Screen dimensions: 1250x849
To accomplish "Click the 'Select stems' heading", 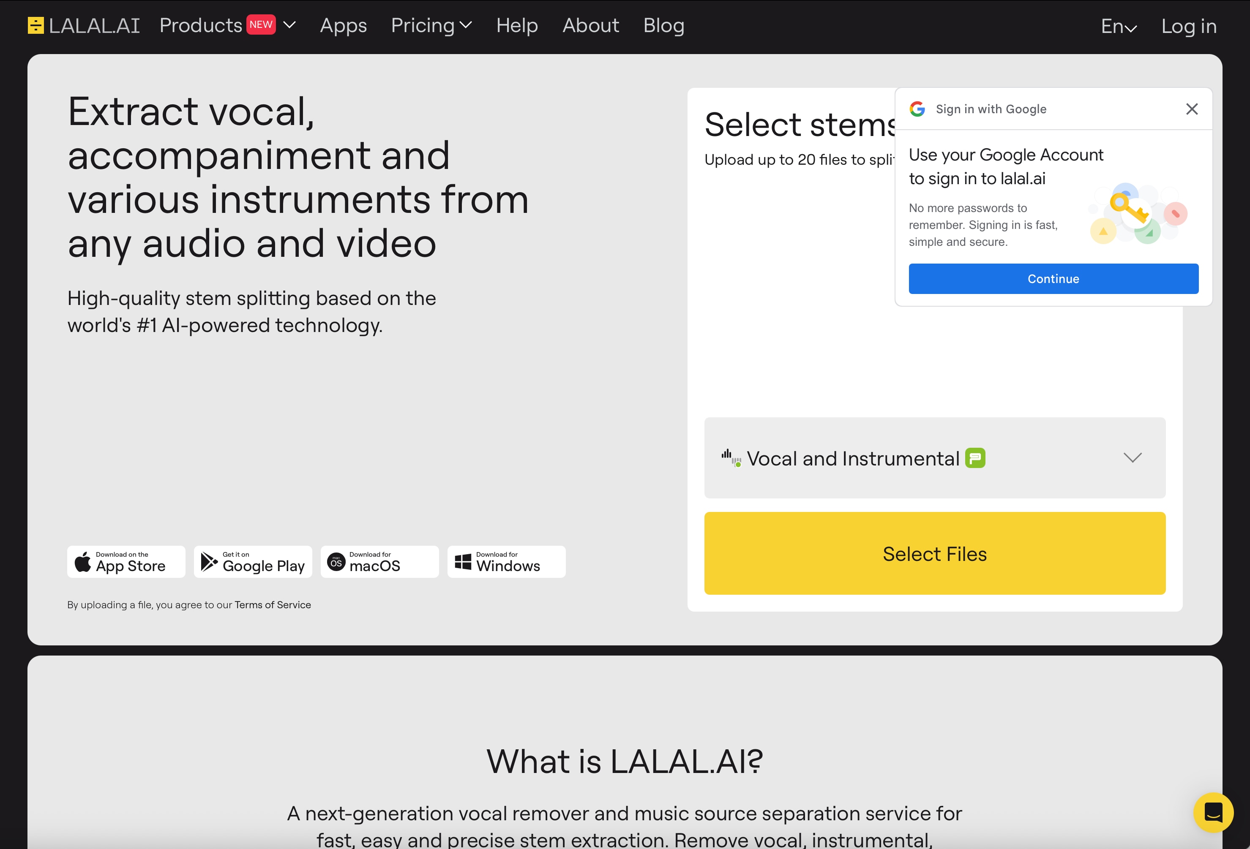I will coord(800,125).
